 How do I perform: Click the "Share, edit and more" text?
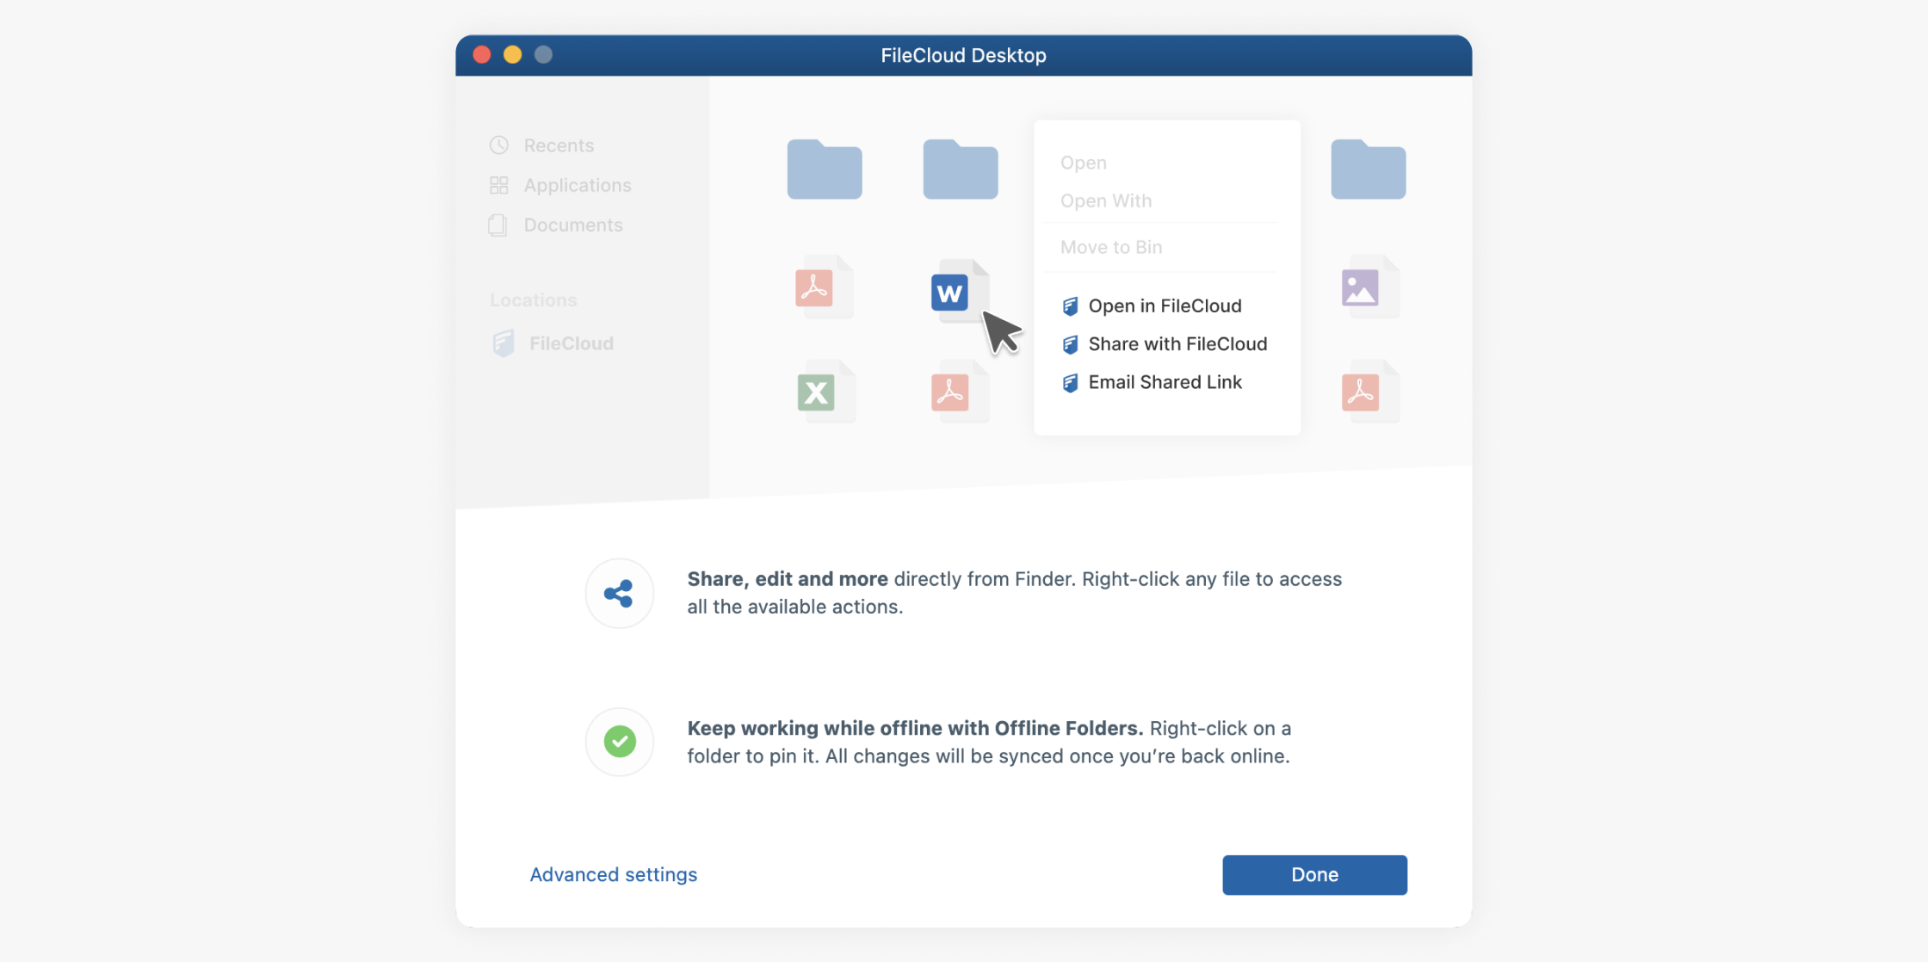788,578
